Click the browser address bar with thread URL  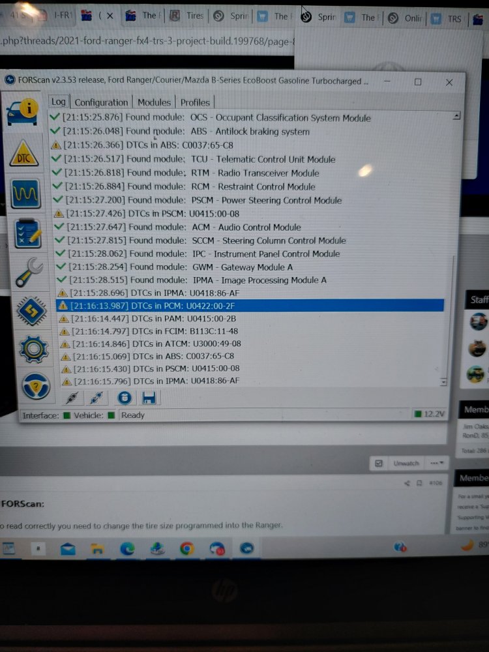tap(147, 42)
